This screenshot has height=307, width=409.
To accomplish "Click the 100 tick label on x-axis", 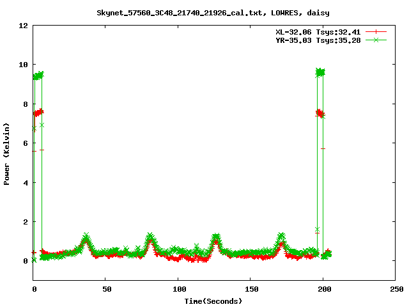I will pyautogui.click(x=178, y=289).
